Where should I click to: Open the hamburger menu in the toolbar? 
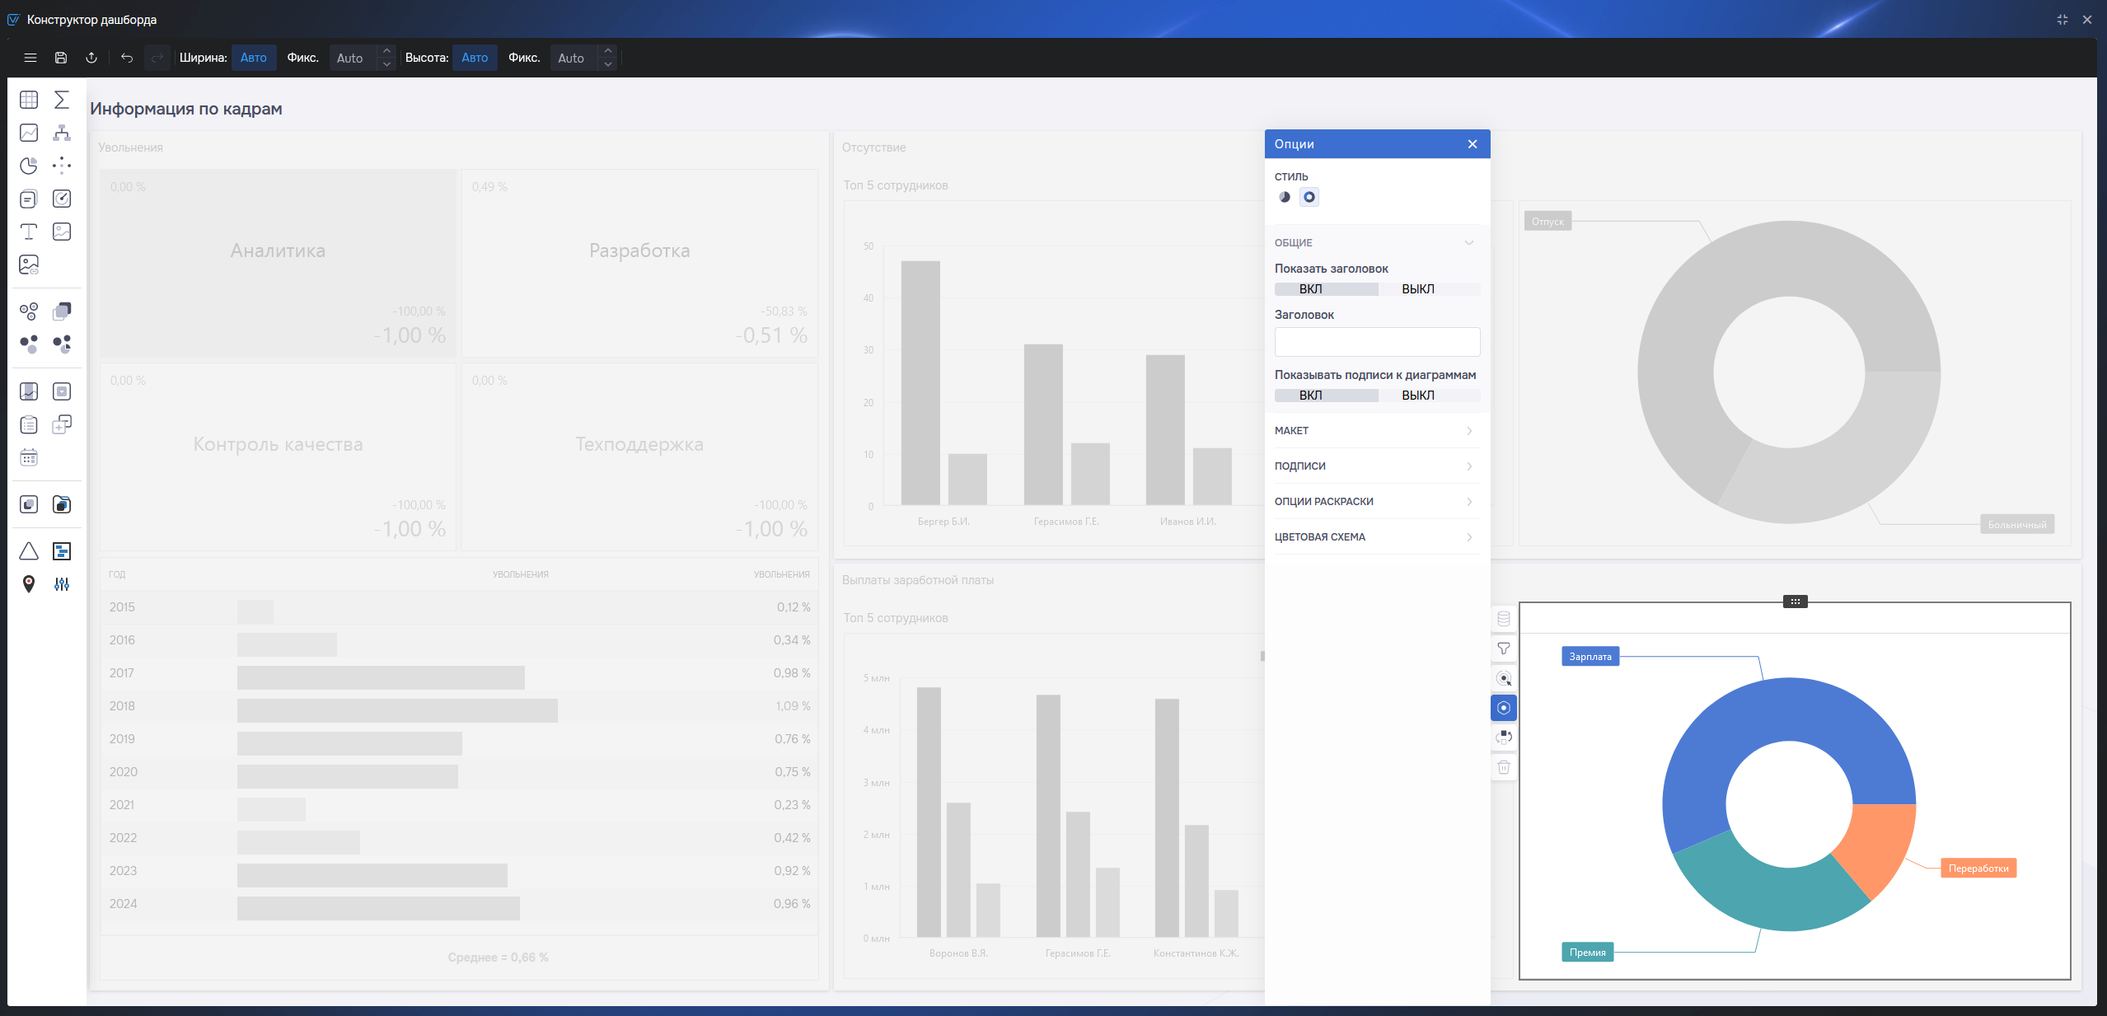(x=30, y=58)
